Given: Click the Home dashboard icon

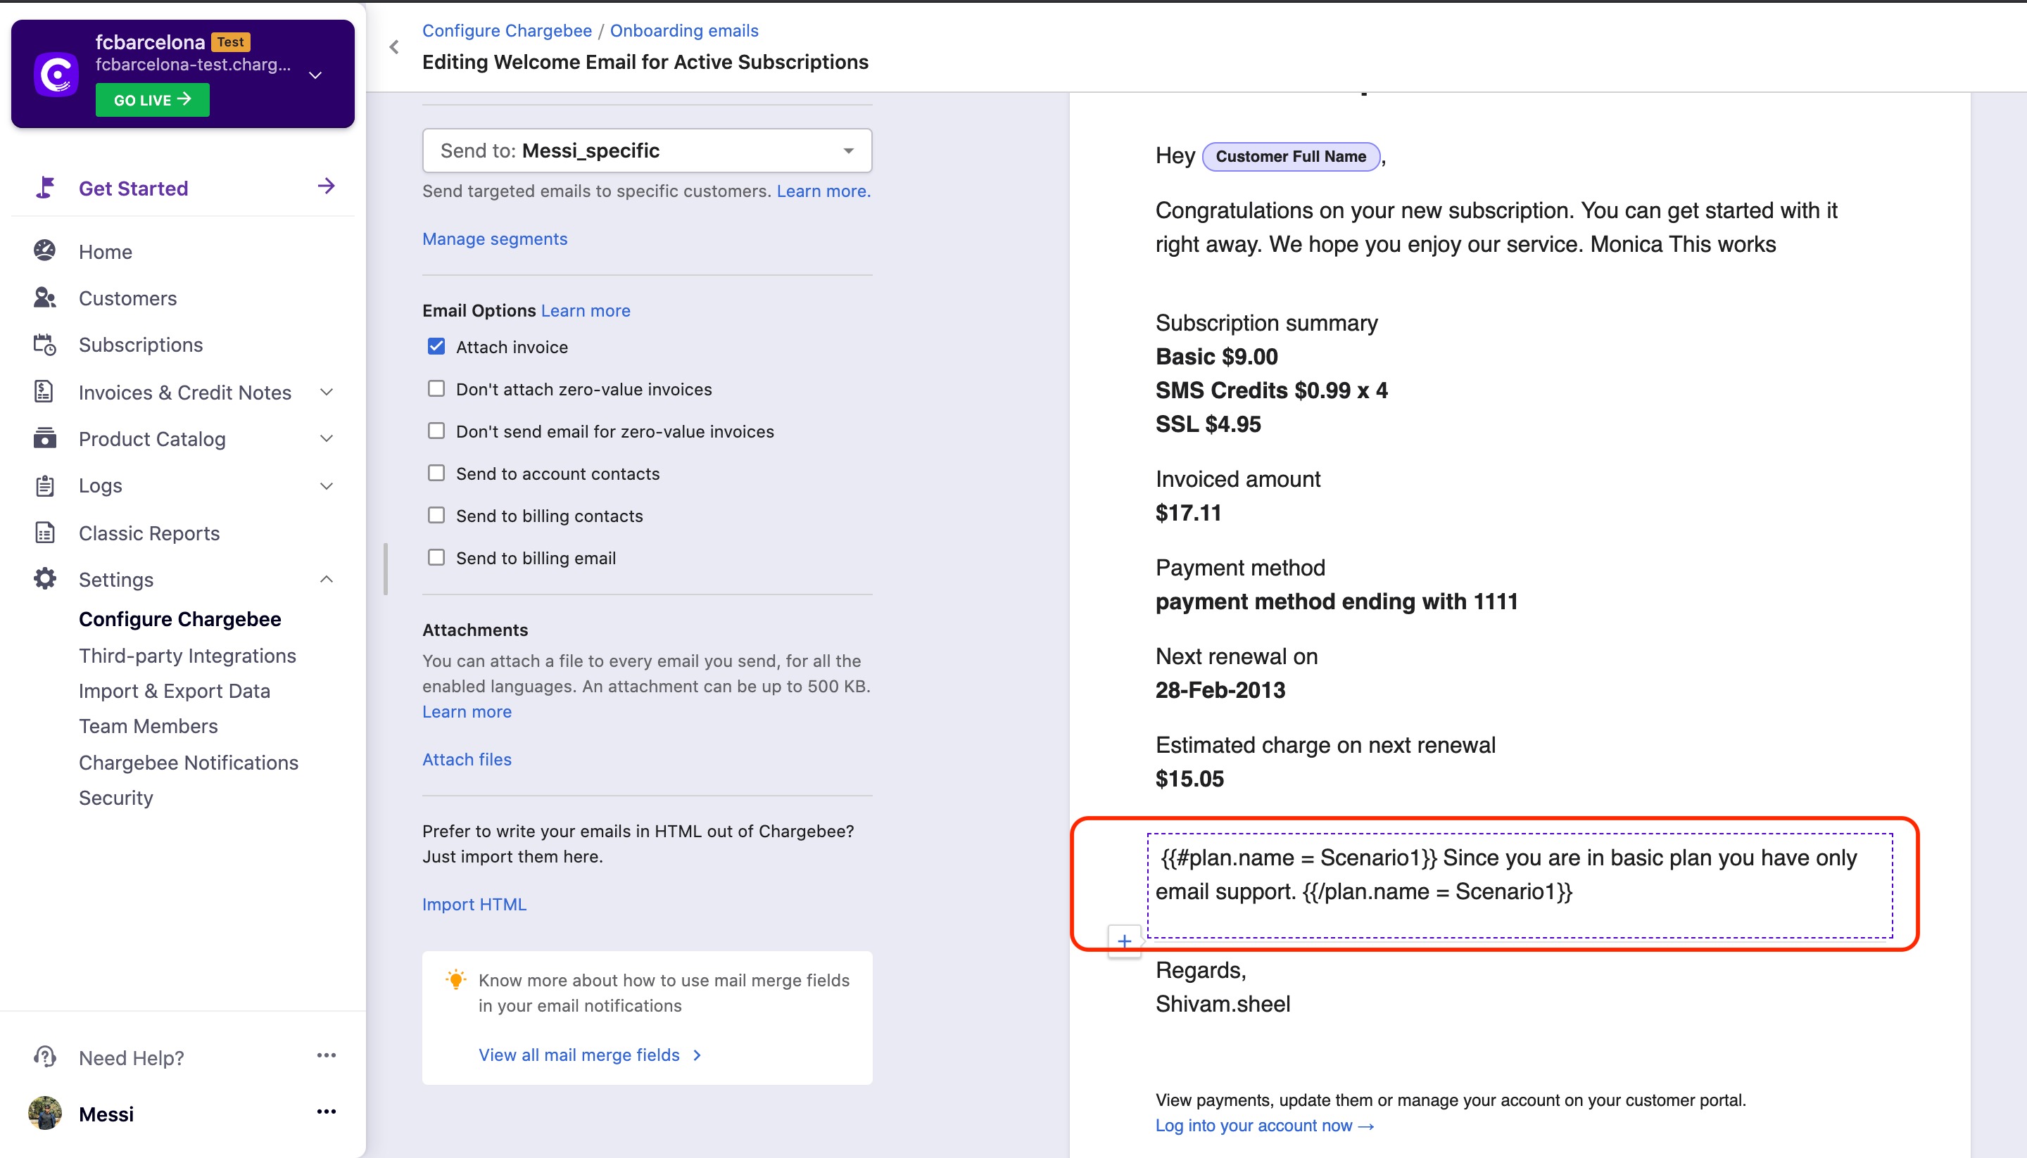Looking at the screenshot, I should click(44, 251).
